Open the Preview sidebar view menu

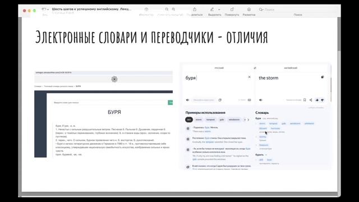point(45,10)
